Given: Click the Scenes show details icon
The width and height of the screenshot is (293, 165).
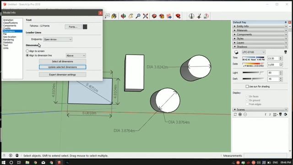Looking at the screenshot, I should 281,115.
